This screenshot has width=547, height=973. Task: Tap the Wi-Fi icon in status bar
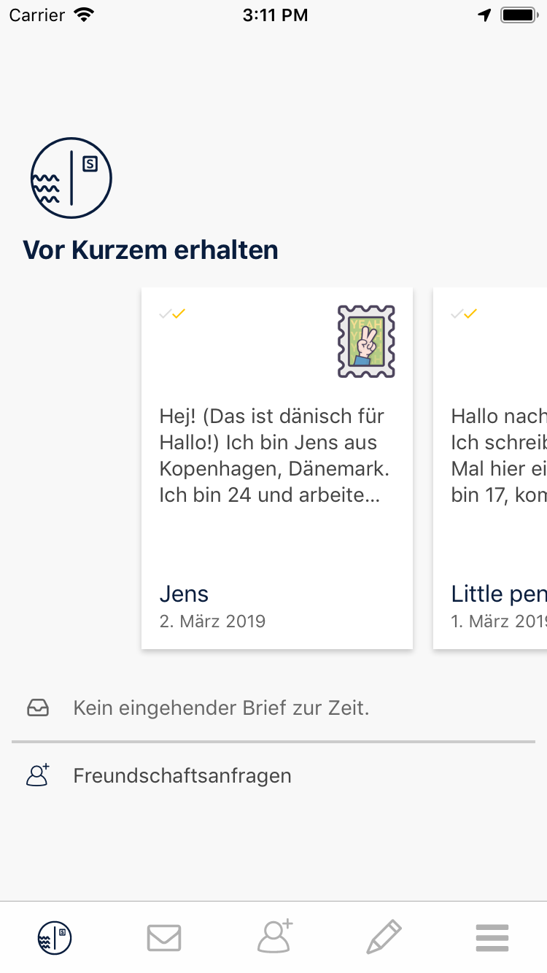click(x=85, y=15)
